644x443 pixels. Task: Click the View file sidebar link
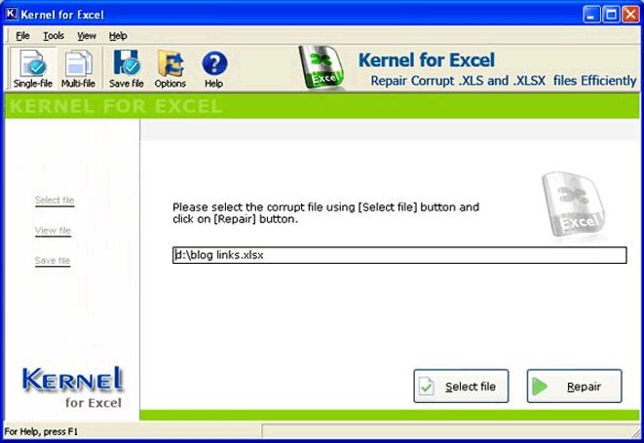pyautogui.click(x=54, y=231)
